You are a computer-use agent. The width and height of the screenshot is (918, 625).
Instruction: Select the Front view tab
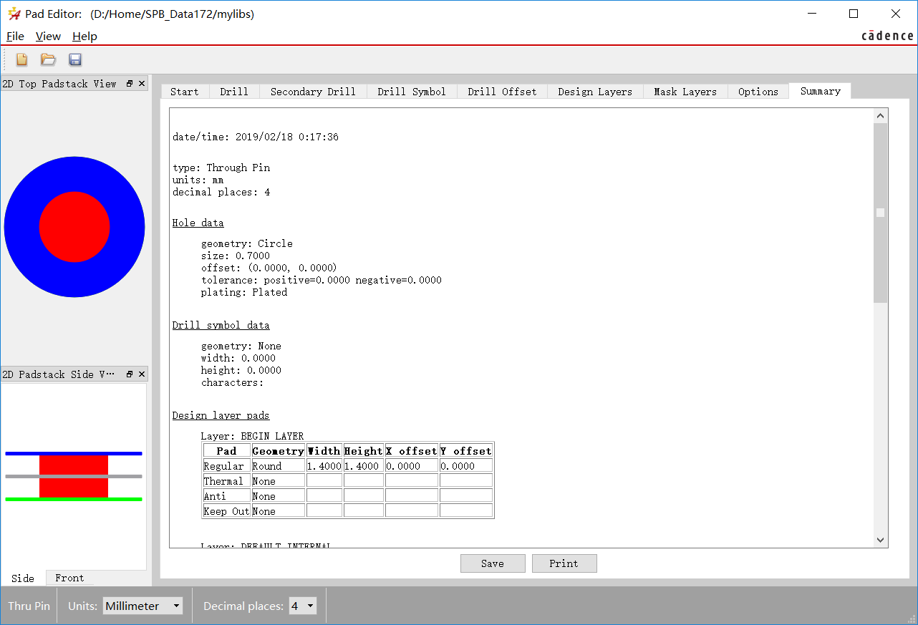point(69,578)
